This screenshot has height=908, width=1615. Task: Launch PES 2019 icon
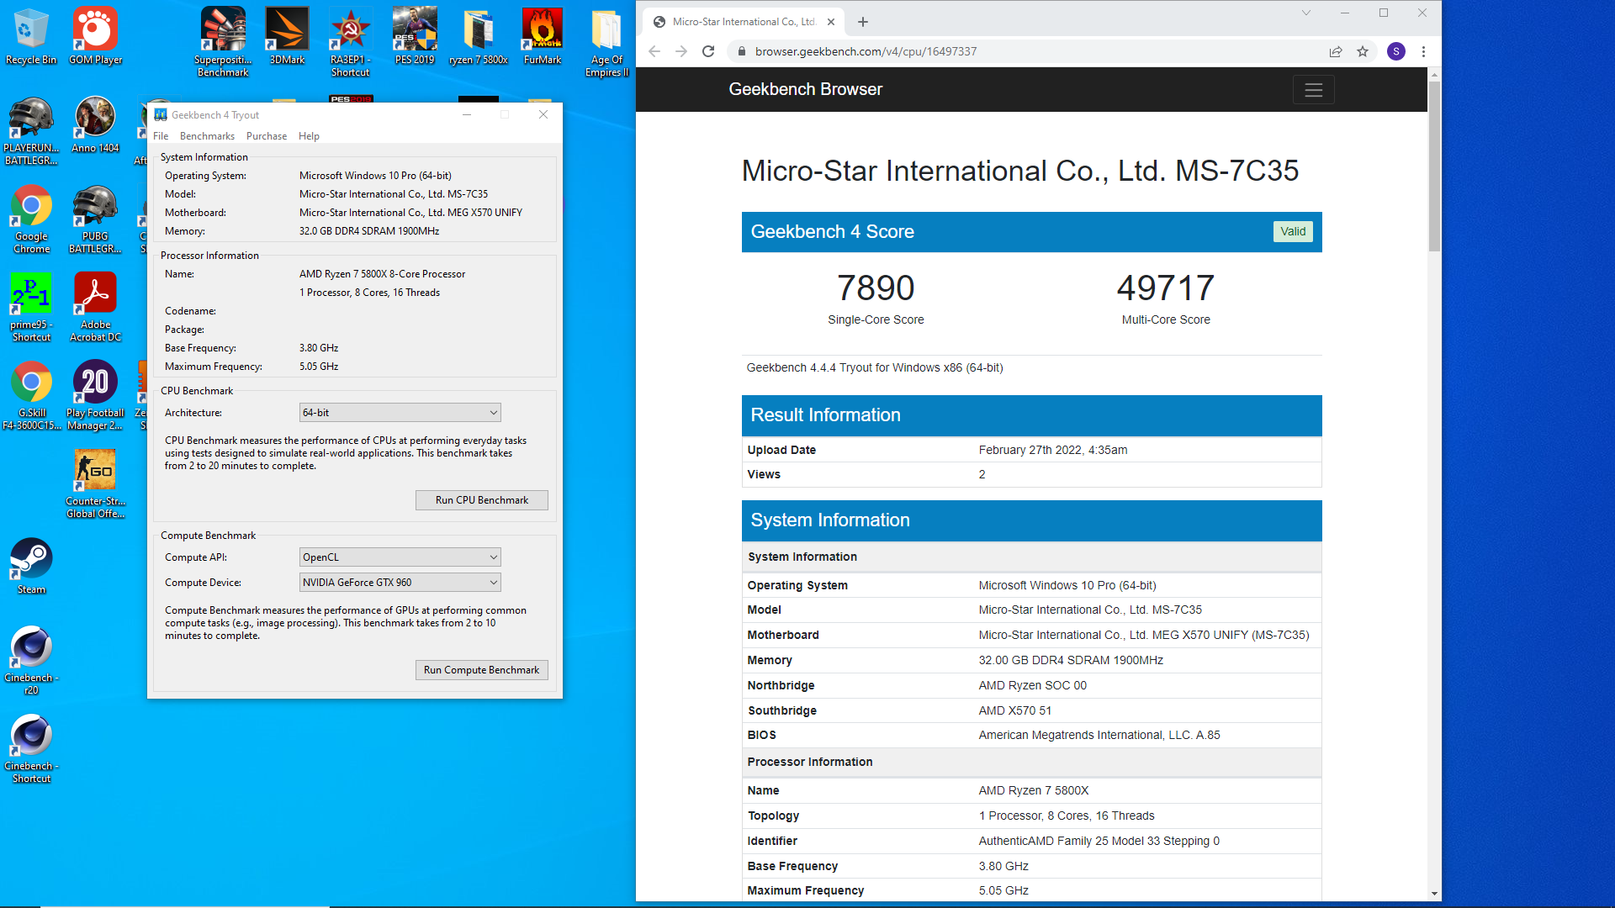pyautogui.click(x=415, y=37)
